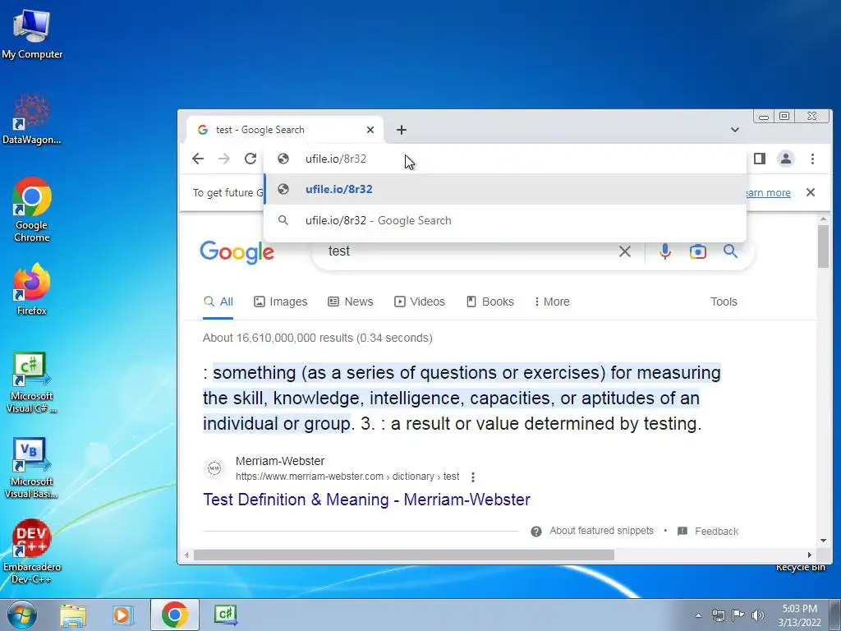Open search Tools

[724, 302]
